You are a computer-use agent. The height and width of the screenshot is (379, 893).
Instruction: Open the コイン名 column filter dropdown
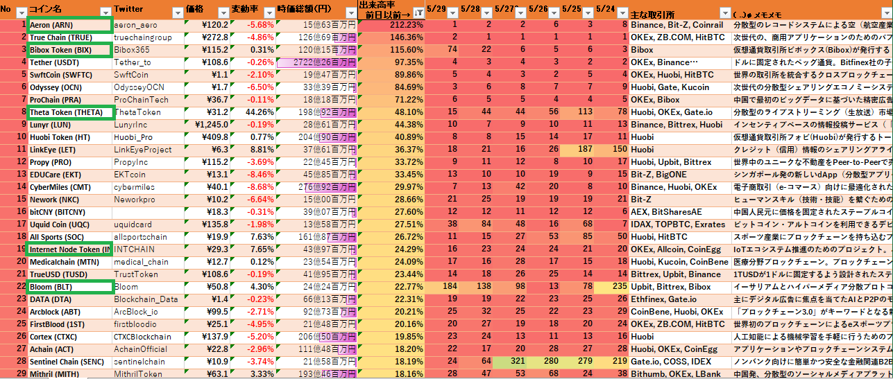(x=105, y=12)
